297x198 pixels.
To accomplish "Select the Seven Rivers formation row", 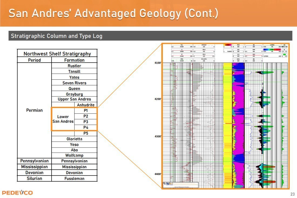I will (74, 83).
